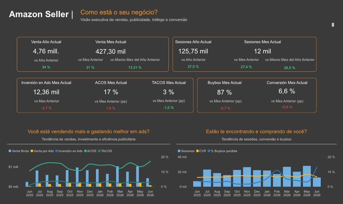The height and width of the screenshot is (204, 343).
Task: Click subtitle 'Tendência de sessões, conversão e buybox'
Action: [x=256, y=139]
